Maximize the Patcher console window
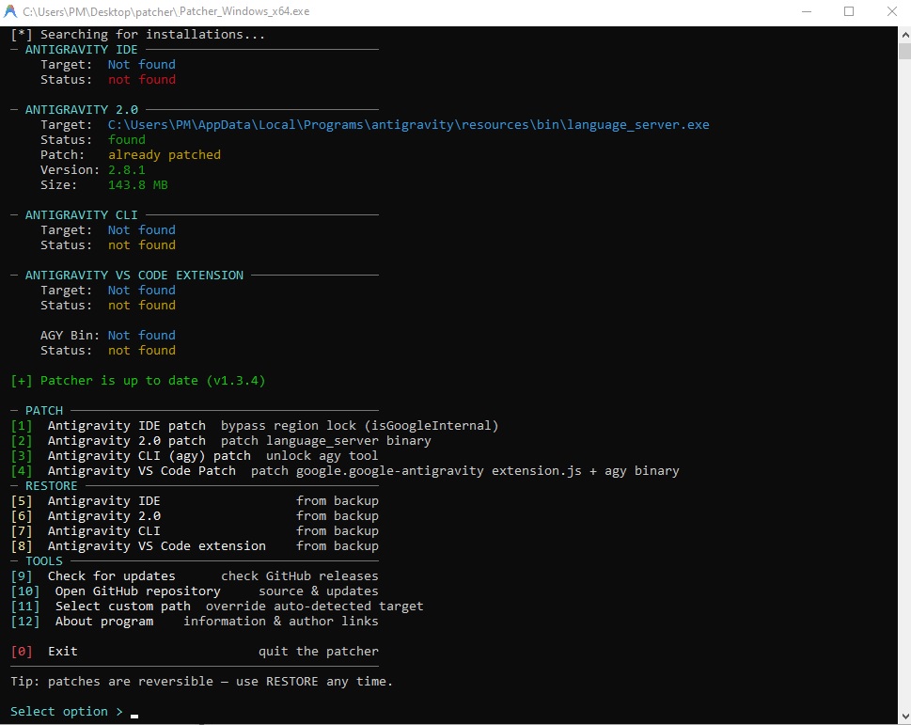 point(849,11)
